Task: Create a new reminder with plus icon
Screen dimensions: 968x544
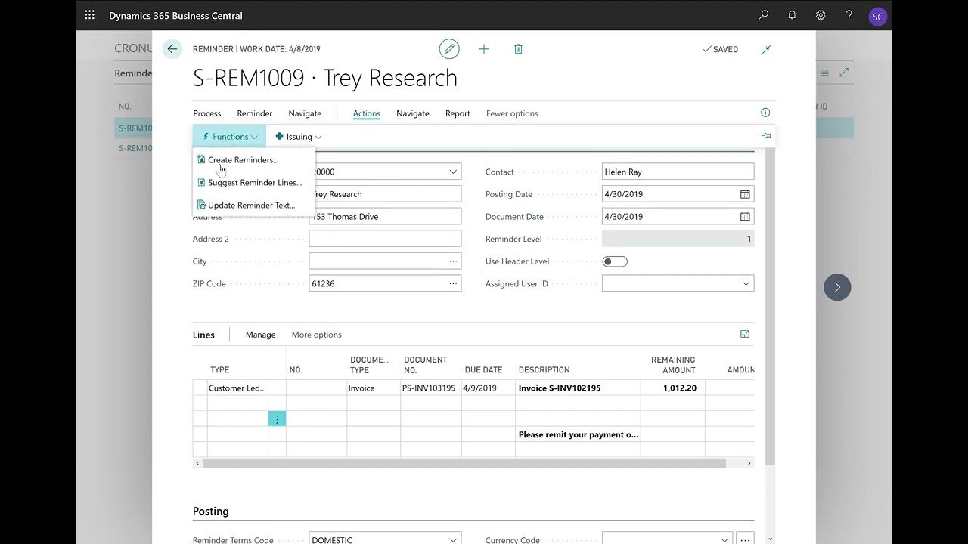Action: coord(484,49)
